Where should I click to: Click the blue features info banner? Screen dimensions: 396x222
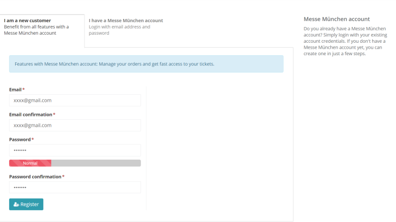pos(146,64)
